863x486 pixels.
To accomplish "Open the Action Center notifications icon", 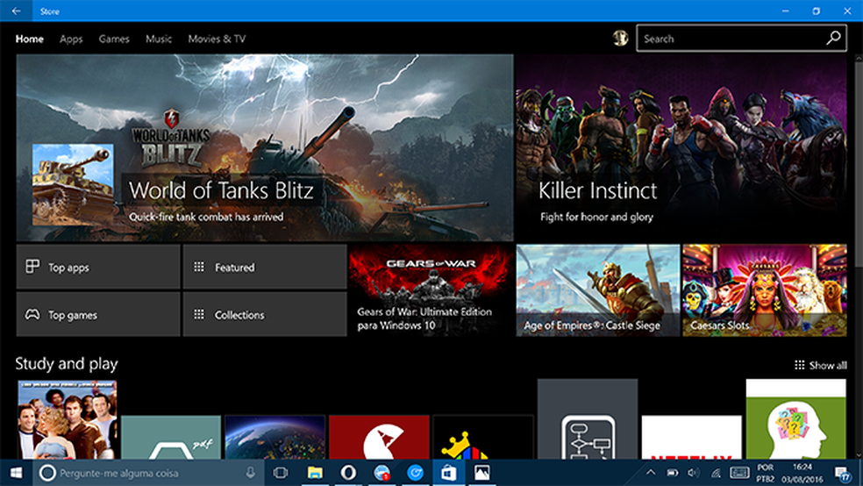I will coord(842,473).
